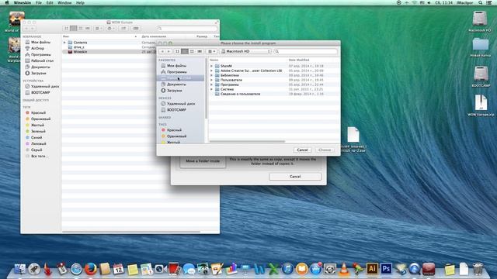
Task: Select Сведения о пользователе item
Action: [240, 94]
